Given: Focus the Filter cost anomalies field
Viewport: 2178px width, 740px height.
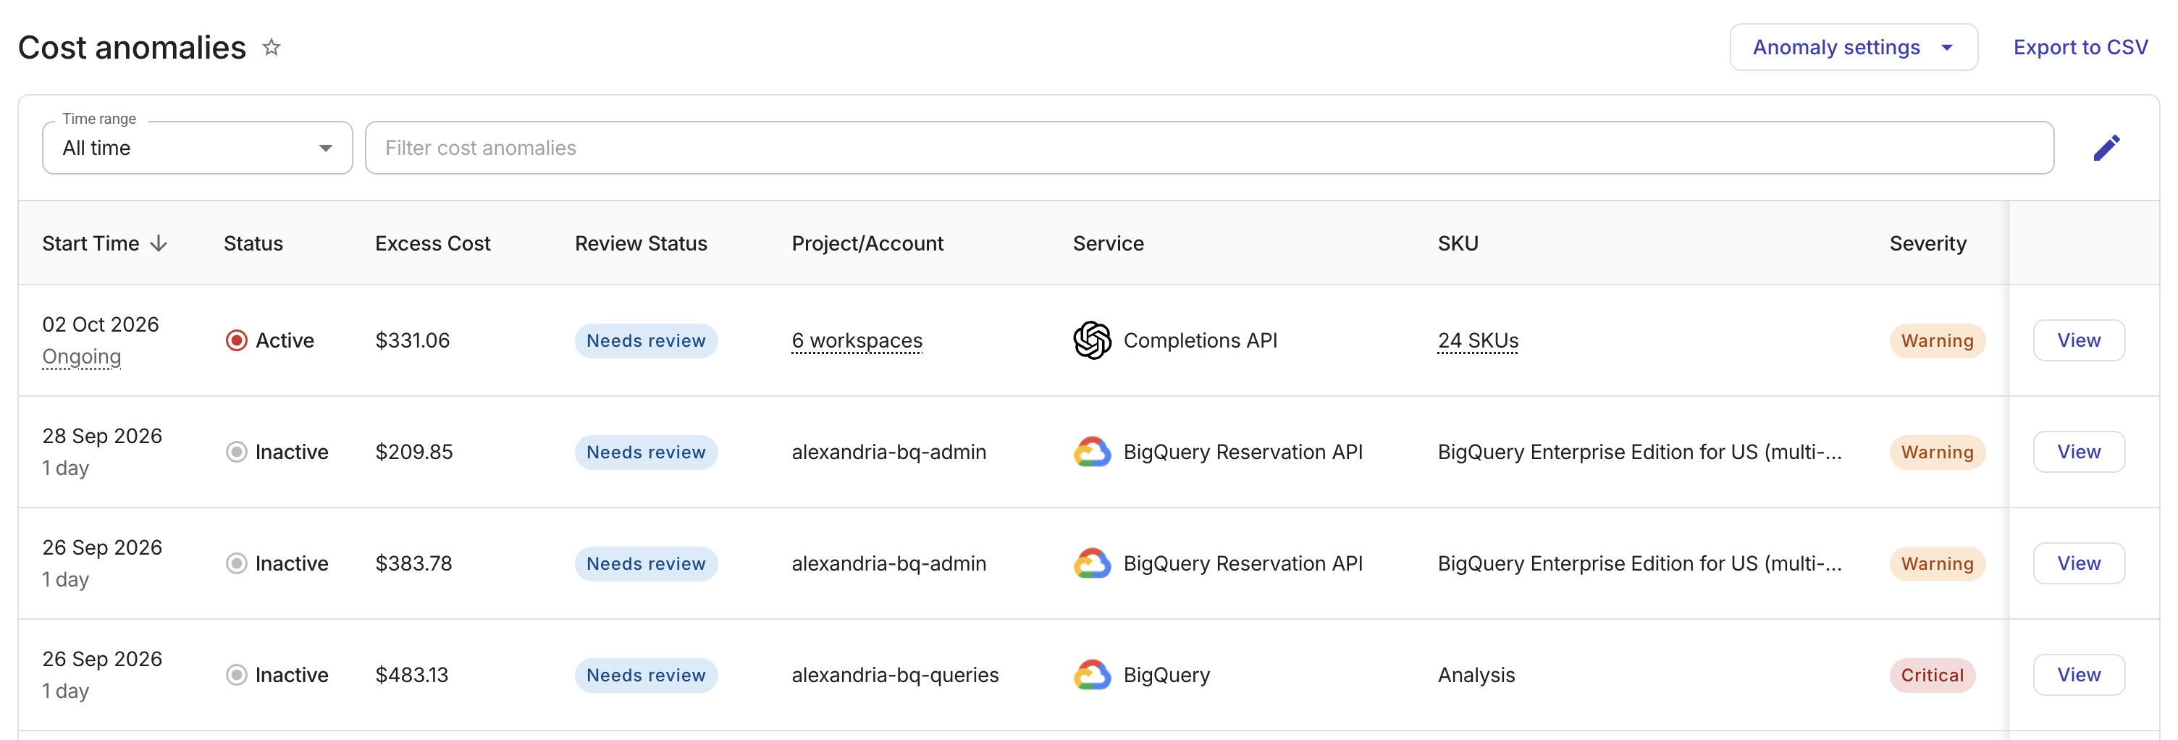Looking at the screenshot, I should tap(1209, 148).
